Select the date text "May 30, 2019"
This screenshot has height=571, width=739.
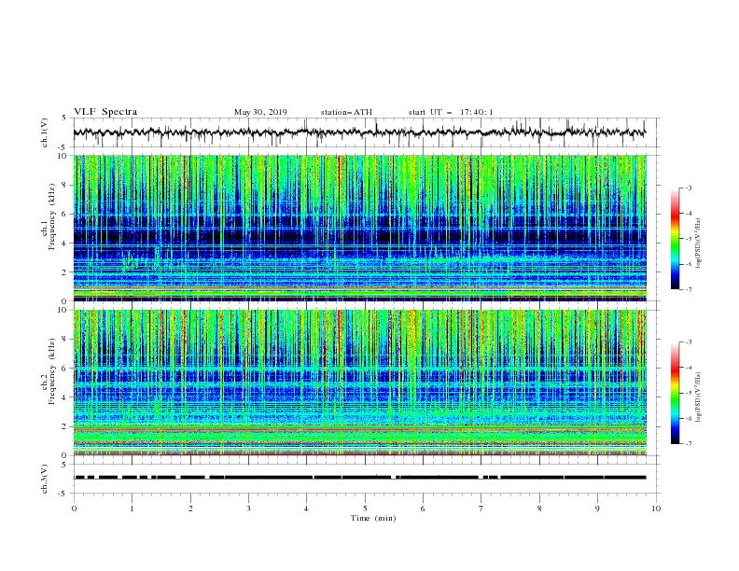(x=260, y=112)
